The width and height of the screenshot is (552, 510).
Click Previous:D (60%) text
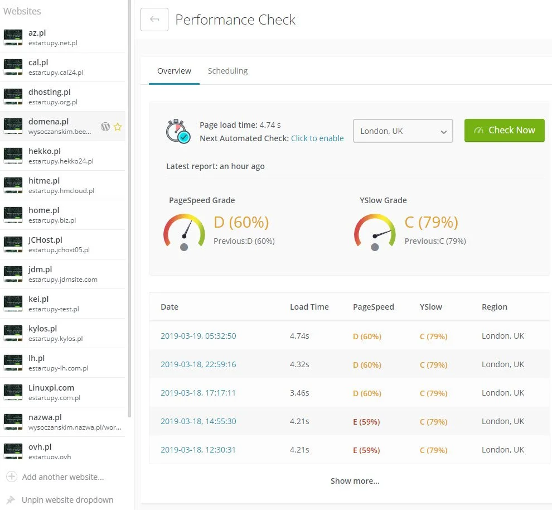(244, 241)
